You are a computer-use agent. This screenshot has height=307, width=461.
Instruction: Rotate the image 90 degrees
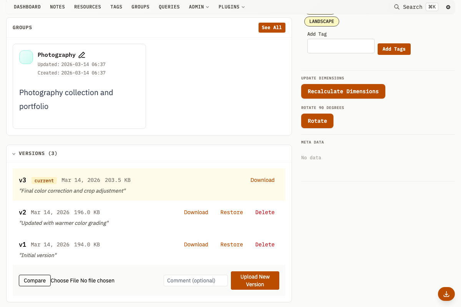[x=317, y=121]
